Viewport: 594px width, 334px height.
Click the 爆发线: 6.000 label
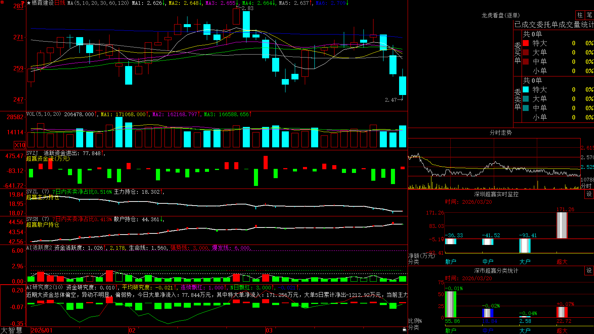(x=231, y=248)
